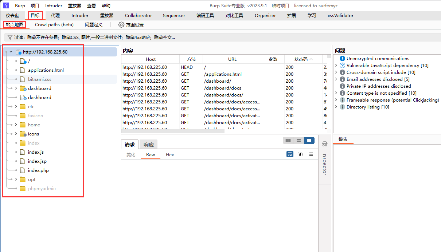
Task: Click the file icon beside applications.html
Action: [x=23, y=70]
